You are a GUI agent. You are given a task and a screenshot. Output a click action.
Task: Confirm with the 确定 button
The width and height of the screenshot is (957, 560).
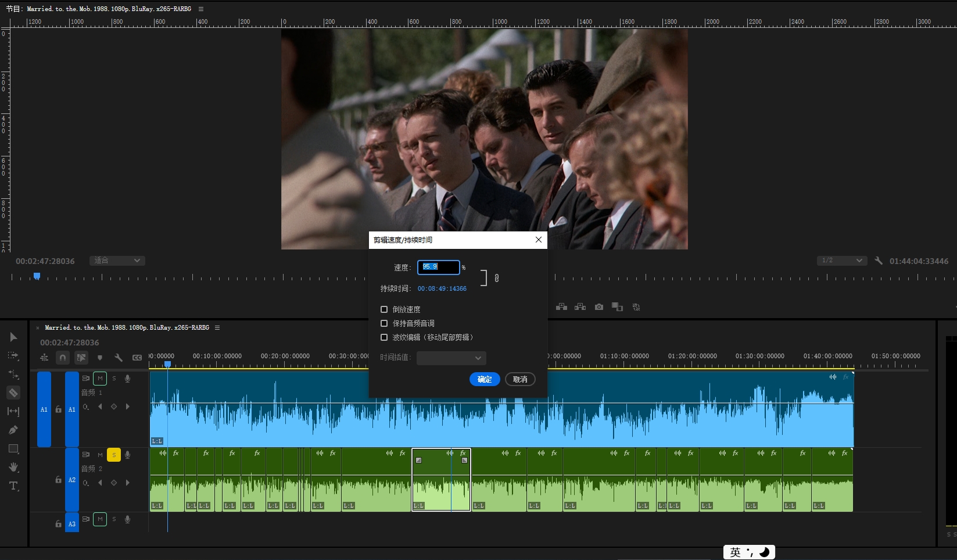(x=485, y=379)
